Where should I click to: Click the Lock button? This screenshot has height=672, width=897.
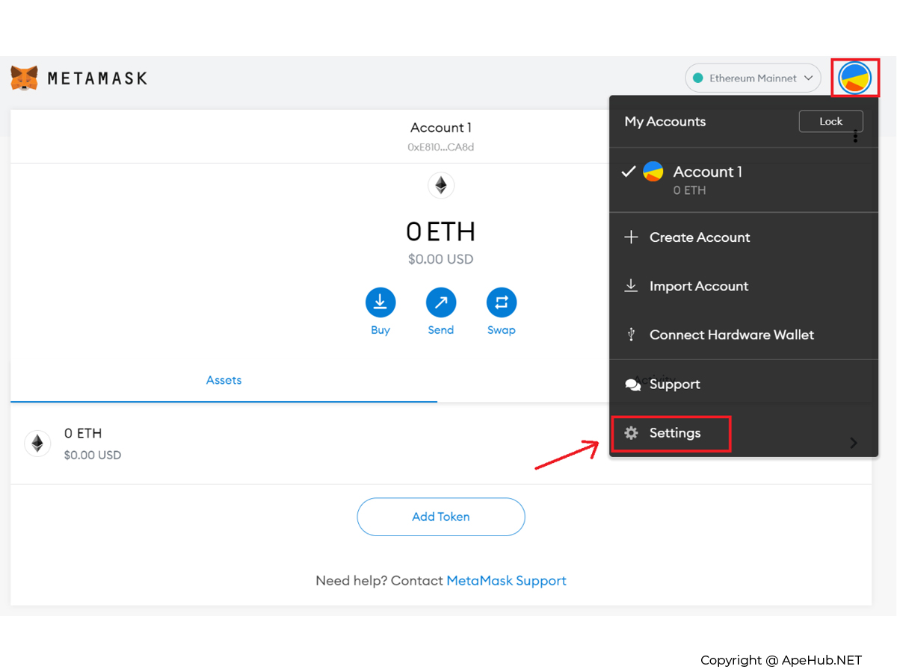[x=830, y=121]
